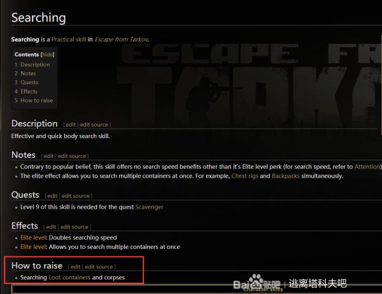Viewport: 382px width, 294px height.
Task: Select Effects in the Contents list
Action: click(x=29, y=92)
